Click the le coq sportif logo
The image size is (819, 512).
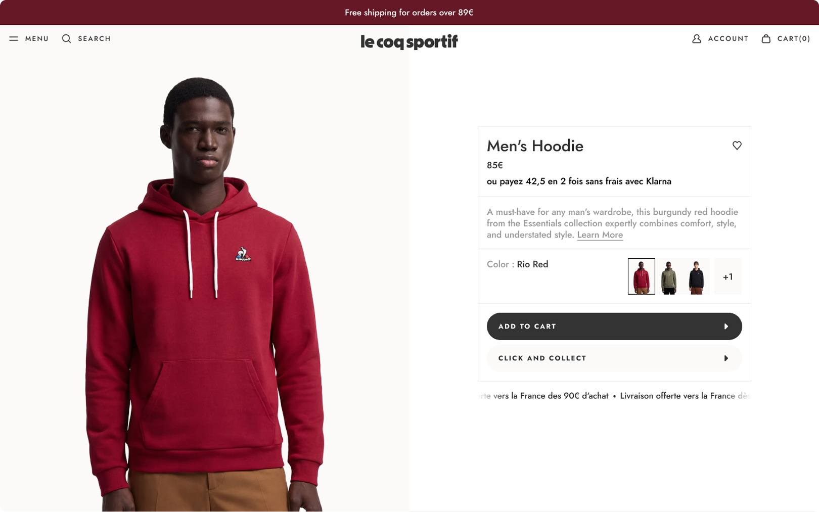click(x=409, y=41)
